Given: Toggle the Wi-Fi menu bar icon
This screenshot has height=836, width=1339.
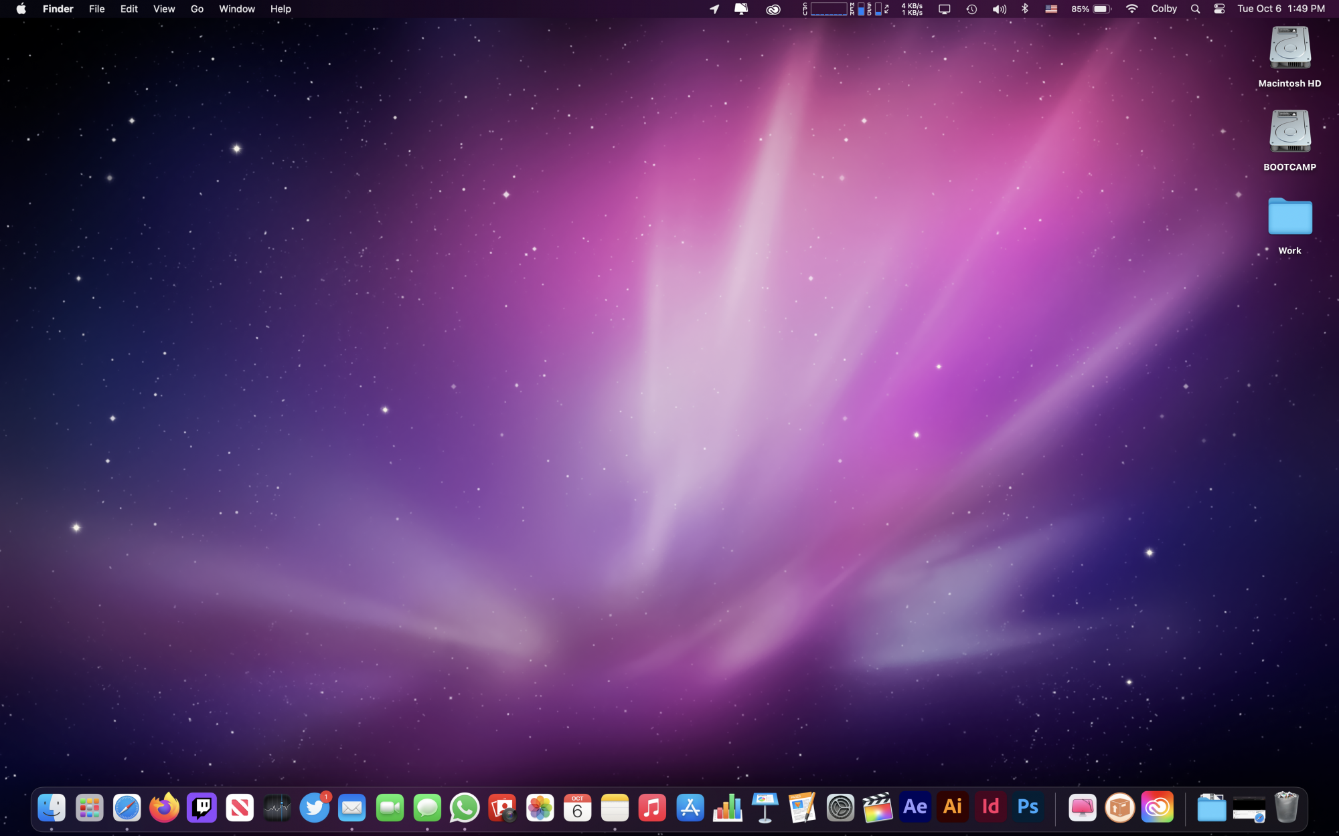Looking at the screenshot, I should click(1131, 9).
